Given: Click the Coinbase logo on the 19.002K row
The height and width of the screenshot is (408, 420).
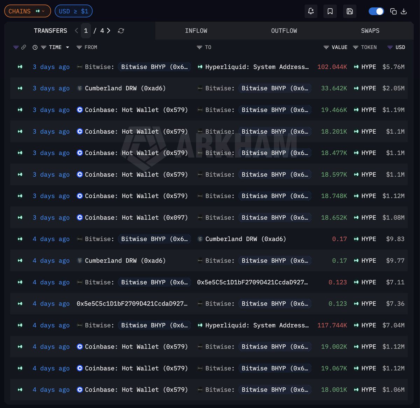Looking at the screenshot, I should pos(80,347).
